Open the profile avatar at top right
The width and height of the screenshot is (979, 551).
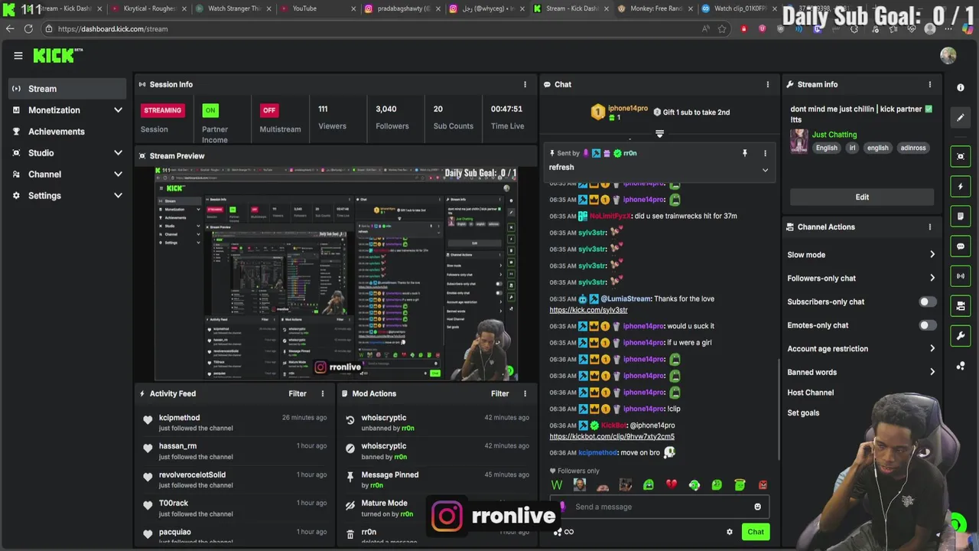click(948, 55)
